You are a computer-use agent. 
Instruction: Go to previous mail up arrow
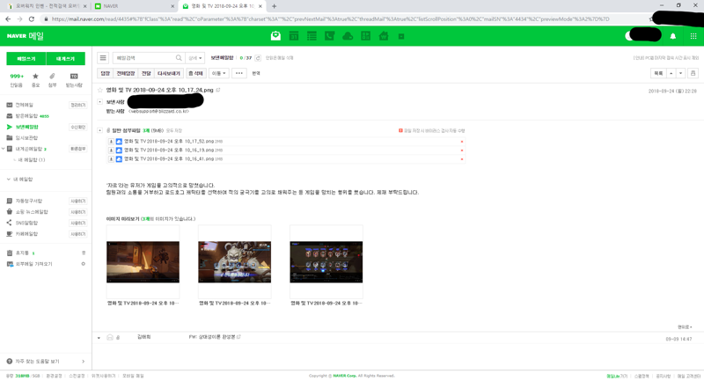pos(671,73)
